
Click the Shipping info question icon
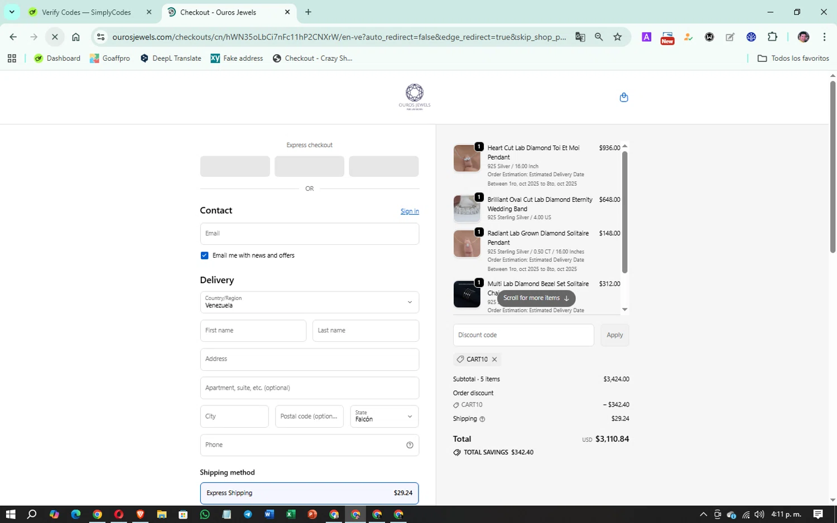482,419
